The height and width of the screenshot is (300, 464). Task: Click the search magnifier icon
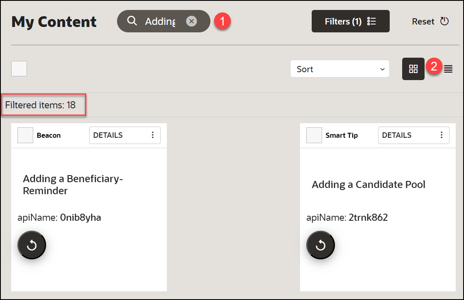tap(132, 21)
